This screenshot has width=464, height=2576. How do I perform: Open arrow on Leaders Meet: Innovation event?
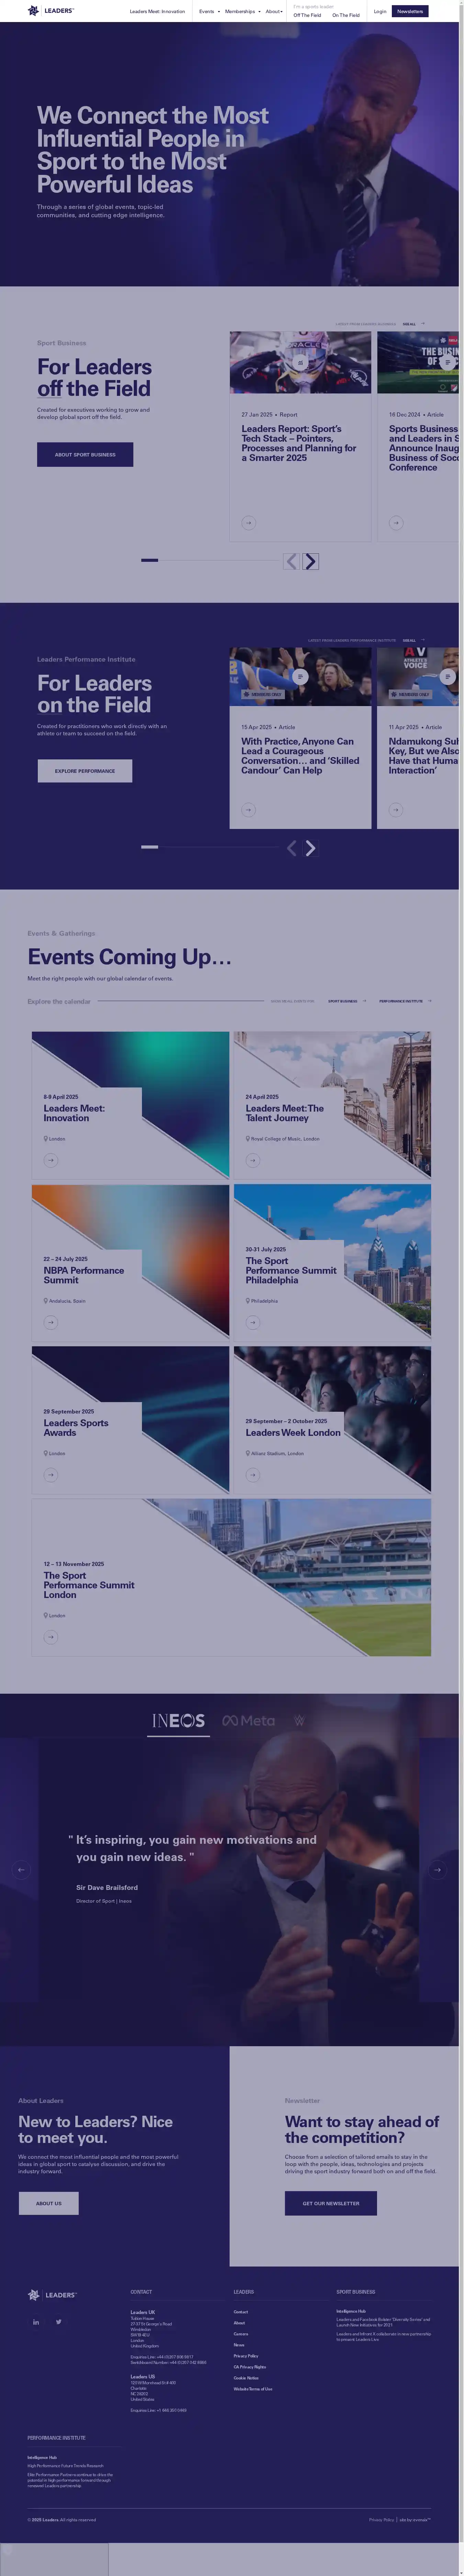click(x=51, y=1160)
